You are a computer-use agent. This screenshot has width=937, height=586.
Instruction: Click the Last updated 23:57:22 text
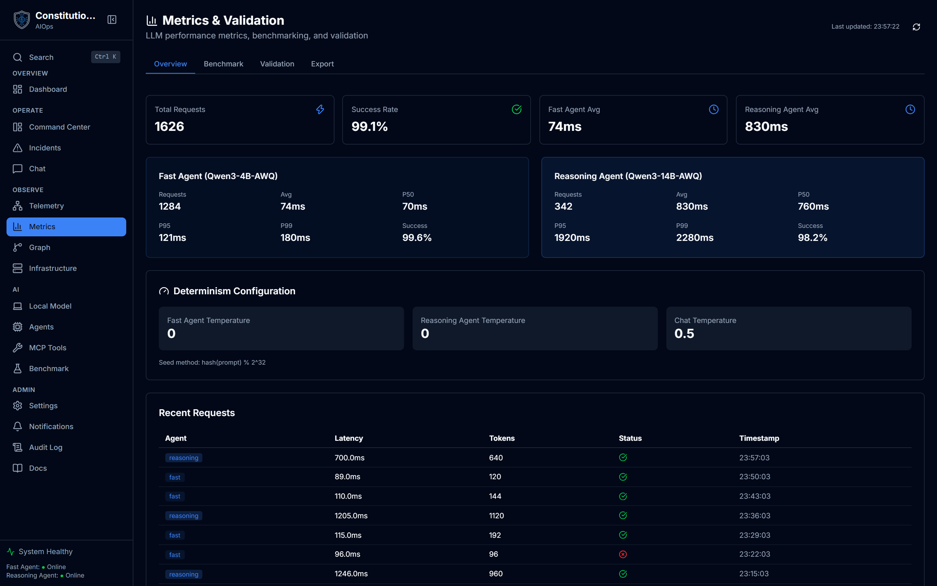[865, 27]
